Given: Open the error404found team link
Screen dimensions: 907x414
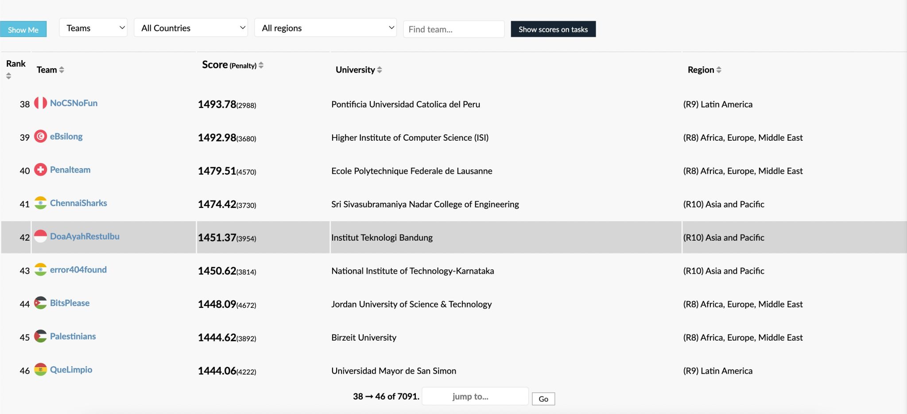Looking at the screenshot, I should 78,270.
